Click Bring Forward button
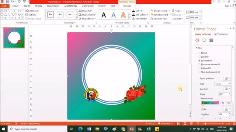The image size is (236, 132). (159, 11)
